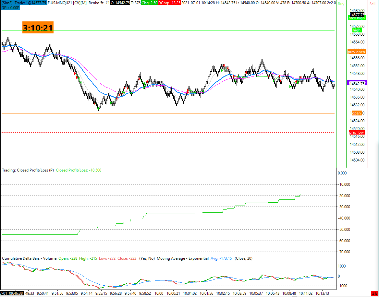Click the 9:55:15 time axis label
The width and height of the screenshot is (379, 297).
[x=101, y=293]
